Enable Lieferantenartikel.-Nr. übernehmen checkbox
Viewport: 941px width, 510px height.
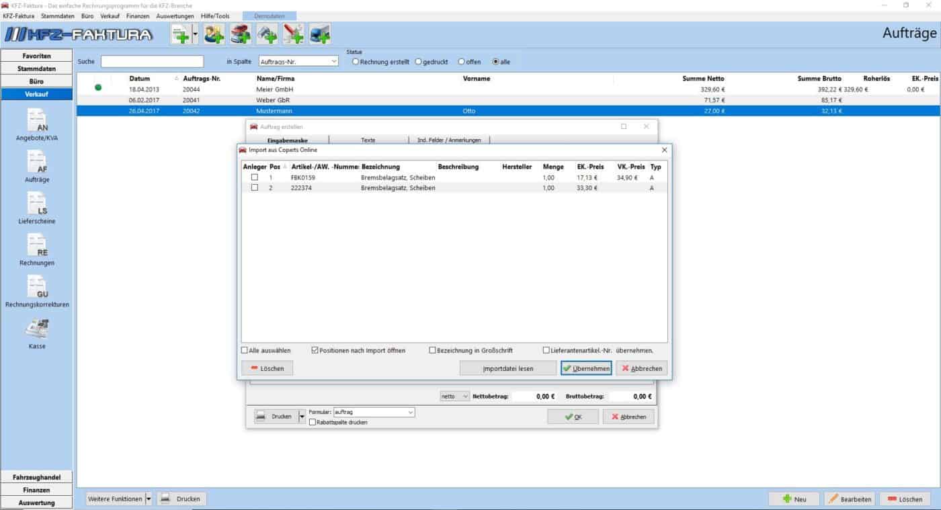click(546, 350)
